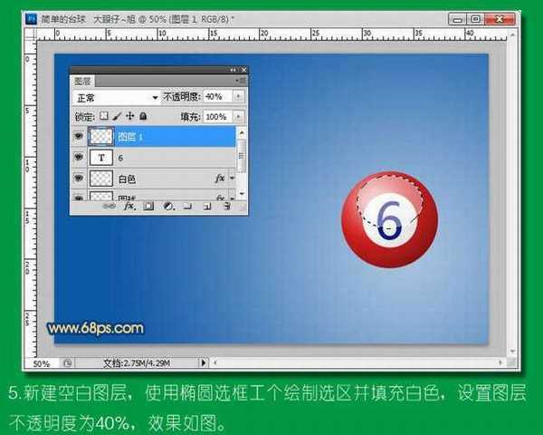
Task: Click the lock all padlock icon
Action: click(143, 117)
